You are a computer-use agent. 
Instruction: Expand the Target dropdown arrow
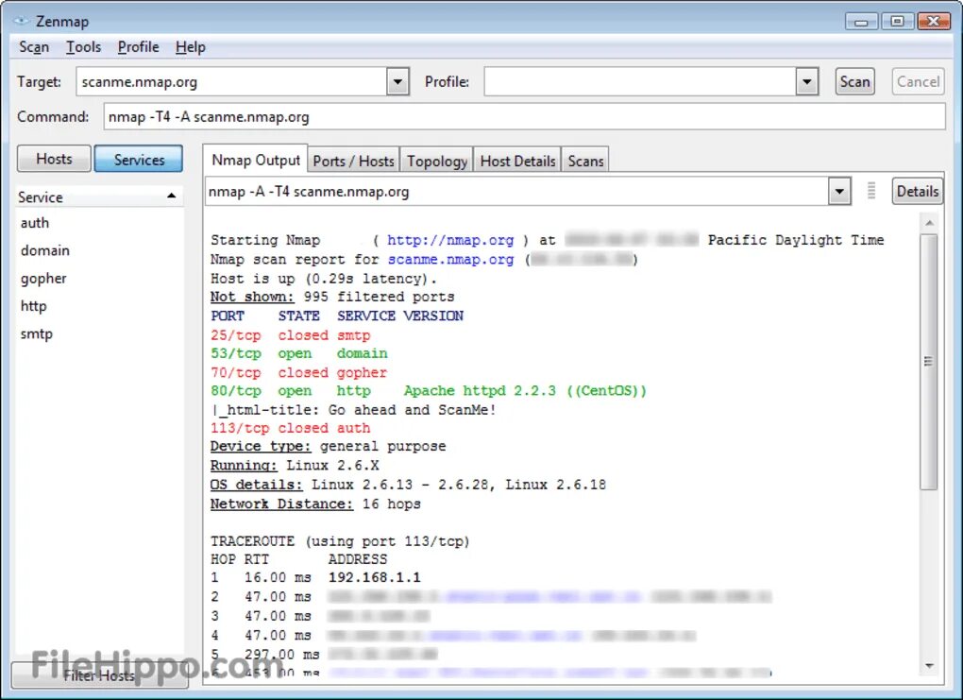coord(398,82)
